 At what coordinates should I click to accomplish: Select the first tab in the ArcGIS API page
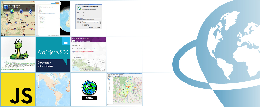click(x=74, y=41)
